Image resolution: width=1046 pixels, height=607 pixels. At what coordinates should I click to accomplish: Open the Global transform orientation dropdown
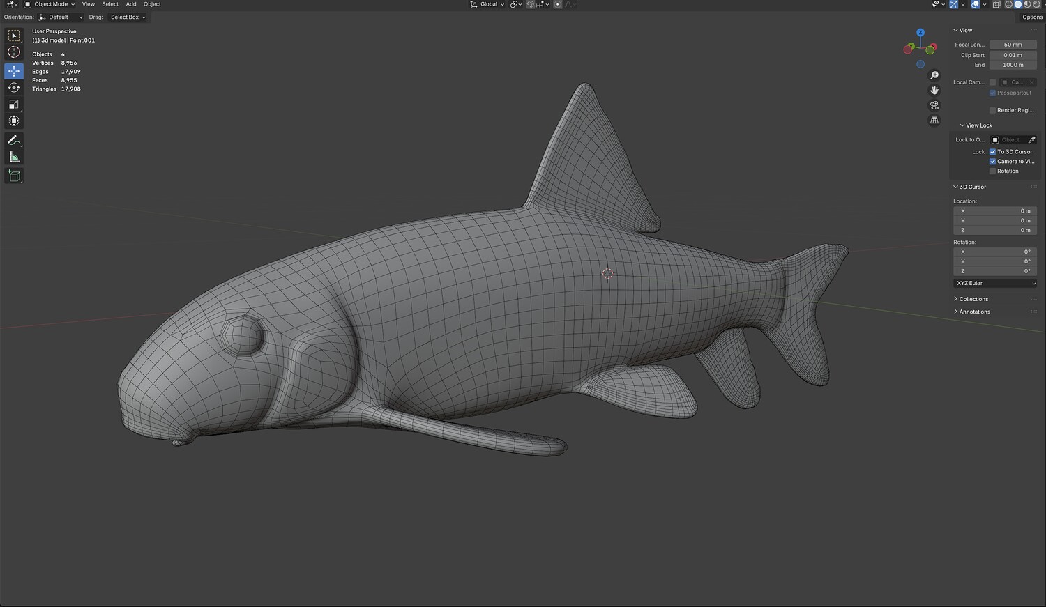point(487,4)
